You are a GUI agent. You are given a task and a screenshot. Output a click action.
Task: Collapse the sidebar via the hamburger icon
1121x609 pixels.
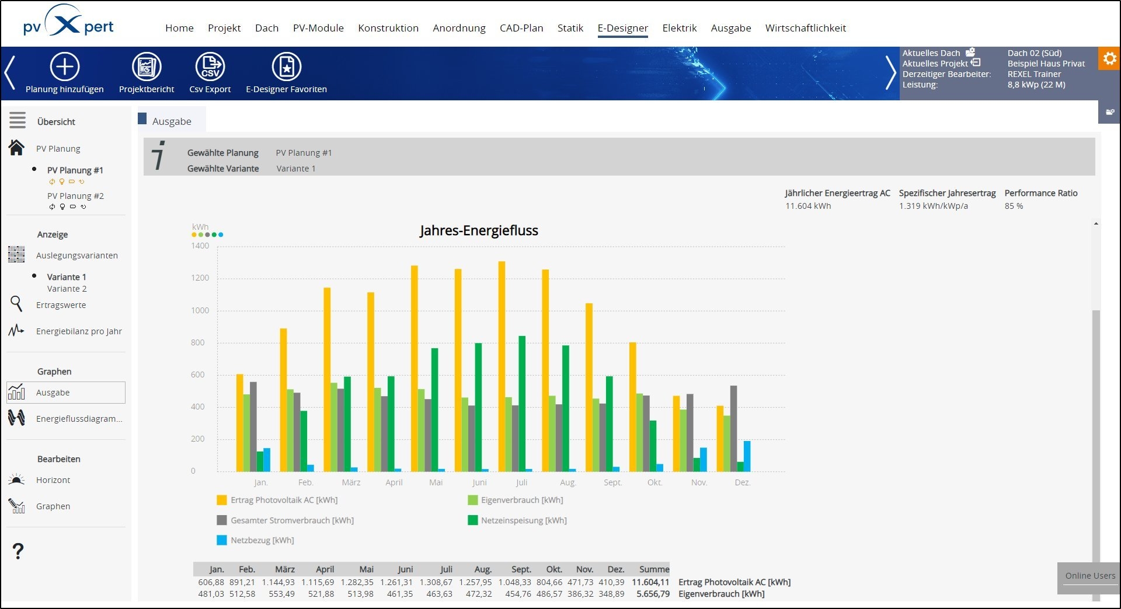17,121
